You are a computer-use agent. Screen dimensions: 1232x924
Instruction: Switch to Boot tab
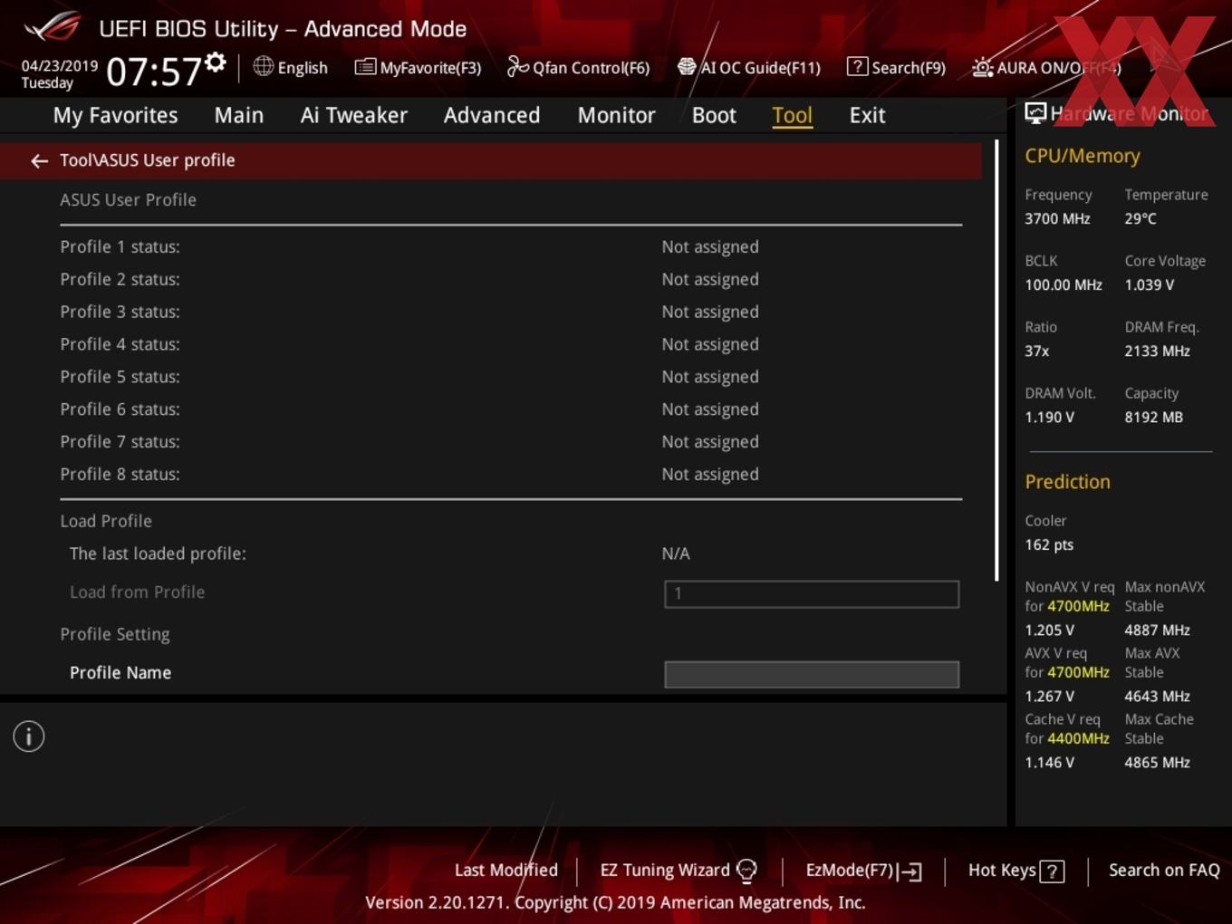click(x=714, y=115)
